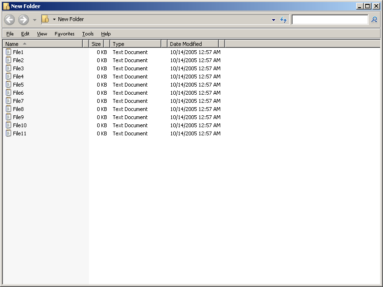Click the File11 document icon
This screenshot has height=287, width=383.
[x=8, y=133]
